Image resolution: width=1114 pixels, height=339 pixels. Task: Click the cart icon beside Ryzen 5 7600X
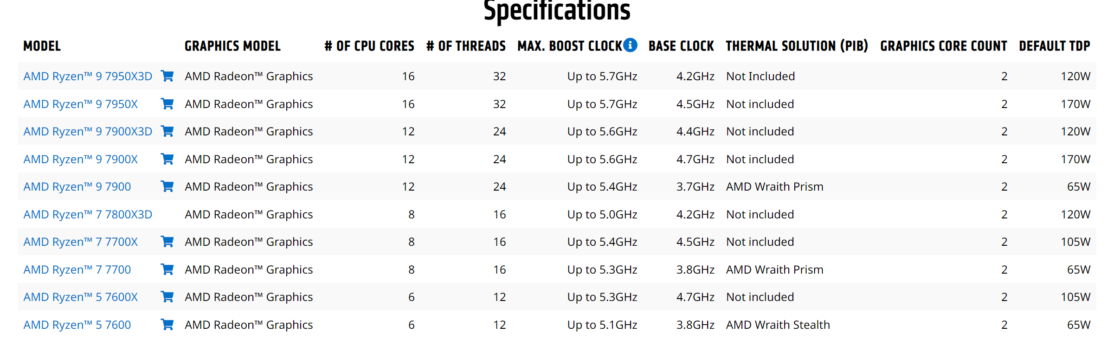(x=167, y=297)
